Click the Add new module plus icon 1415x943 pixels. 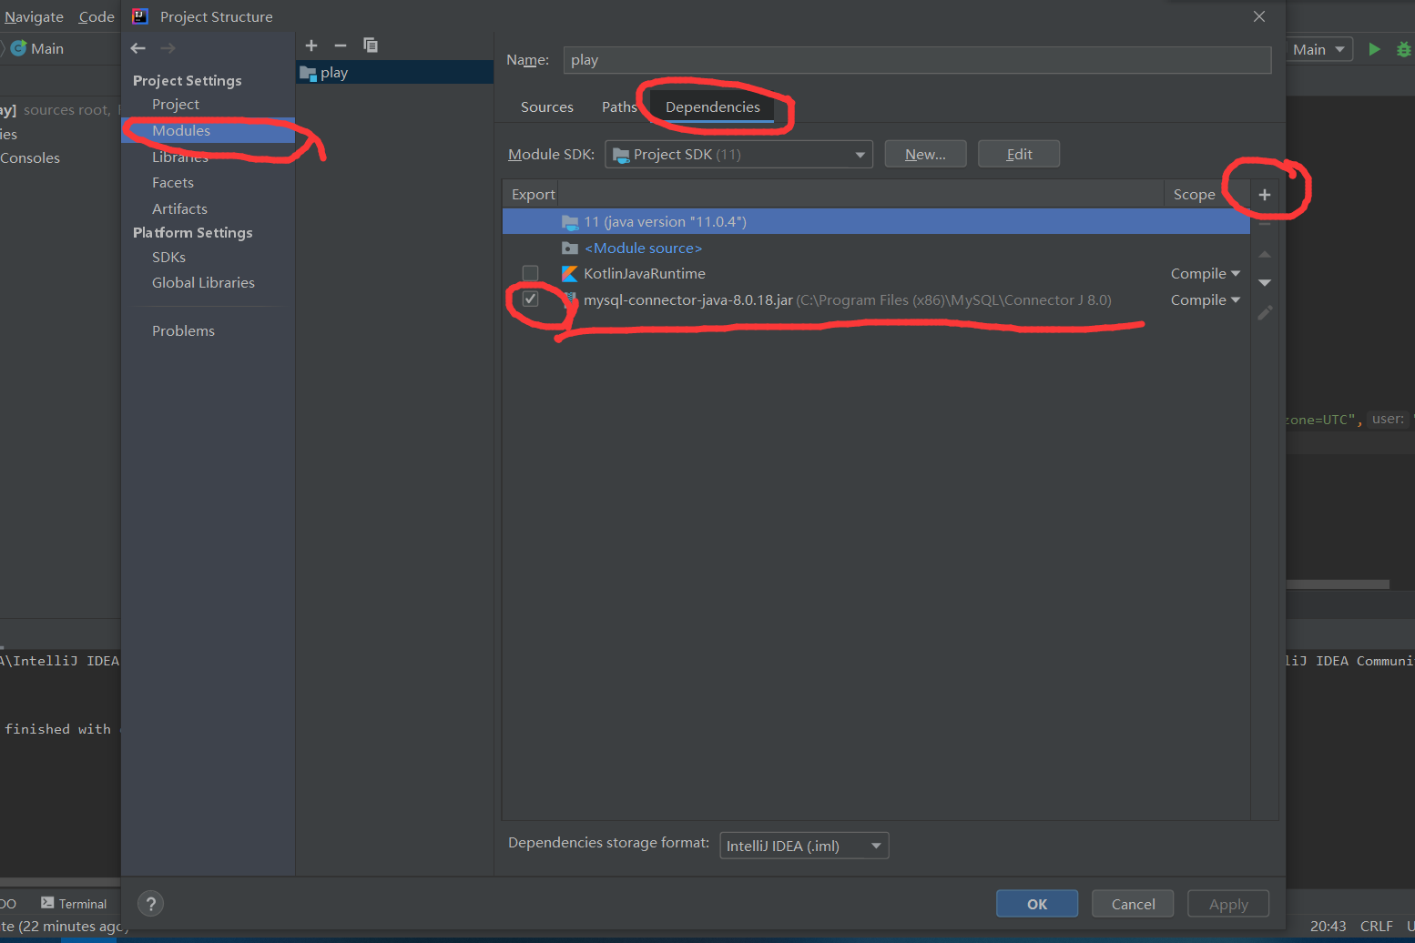(310, 45)
